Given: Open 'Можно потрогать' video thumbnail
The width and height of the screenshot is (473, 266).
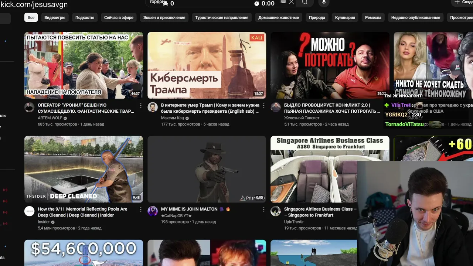Looking at the screenshot, I should click(x=330, y=65).
